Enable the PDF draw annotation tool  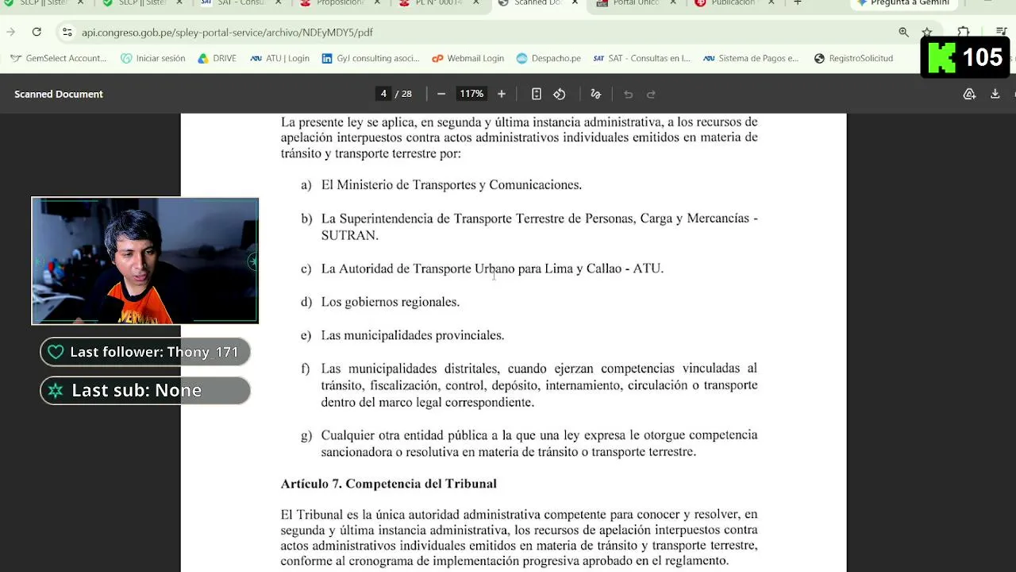[595, 94]
